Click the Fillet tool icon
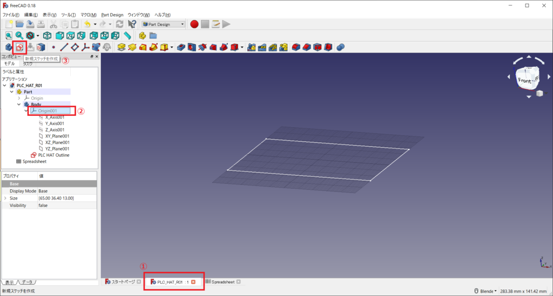 (296, 47)
